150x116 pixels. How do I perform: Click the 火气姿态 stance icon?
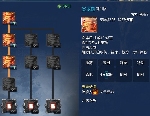click(x=96, y=92)
